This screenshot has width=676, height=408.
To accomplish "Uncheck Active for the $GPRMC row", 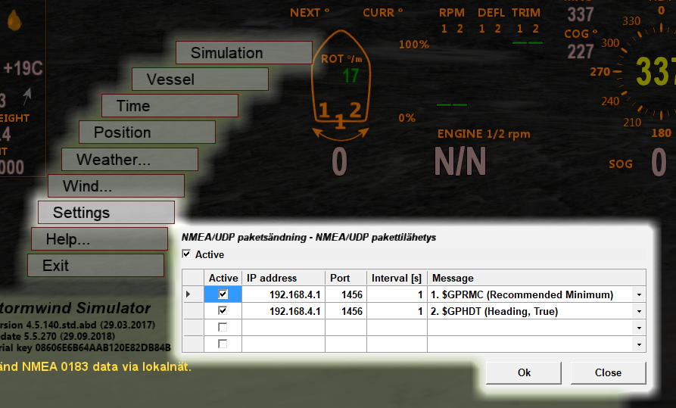I will point(223,294).
